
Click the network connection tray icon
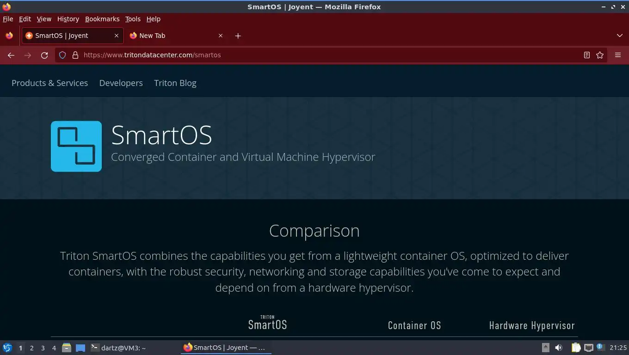pos(589,348)
